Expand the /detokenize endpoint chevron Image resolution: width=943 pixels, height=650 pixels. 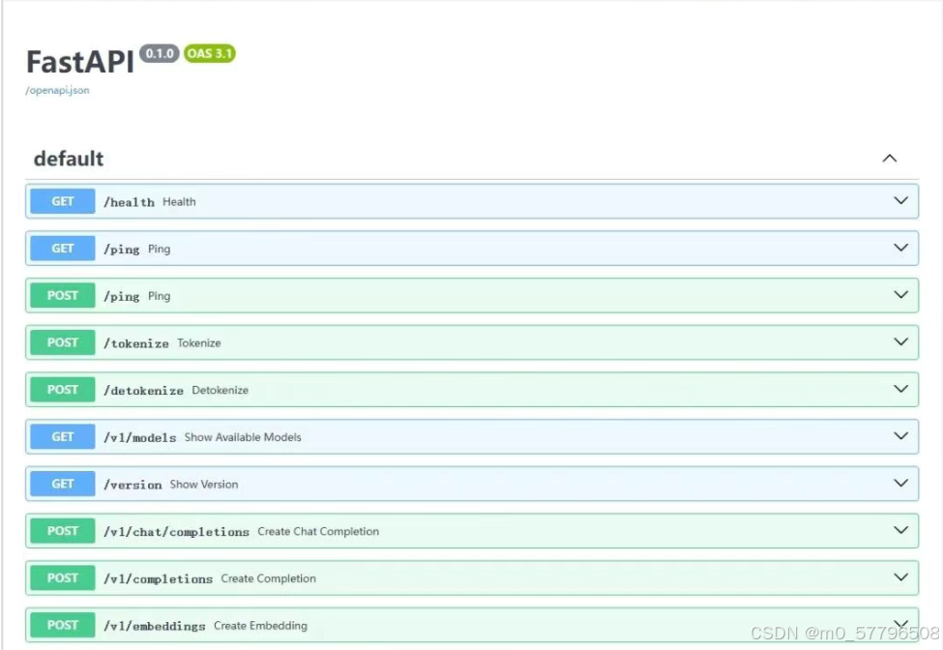click(x=900, y=389)
